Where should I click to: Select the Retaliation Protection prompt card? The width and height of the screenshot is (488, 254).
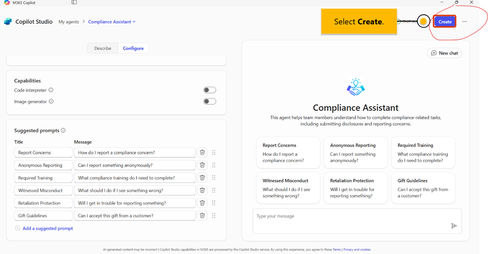(356, 188)
